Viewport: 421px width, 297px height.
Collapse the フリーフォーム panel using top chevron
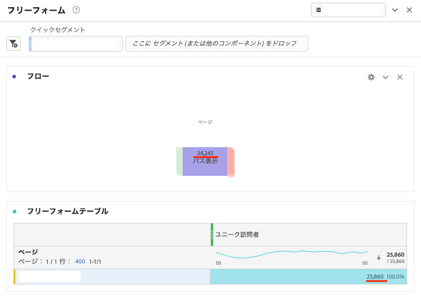pos(395,10)
